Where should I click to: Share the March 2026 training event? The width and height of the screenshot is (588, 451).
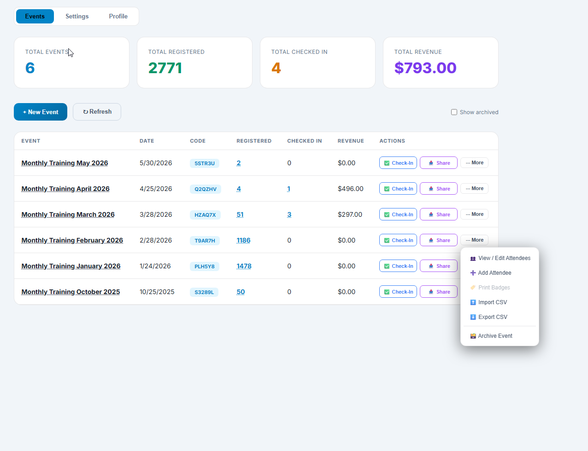[x=439, y=214]
